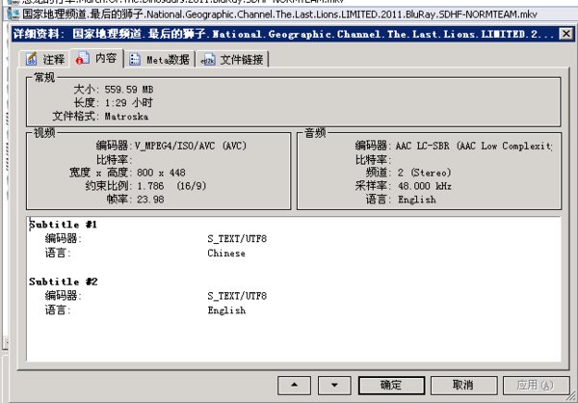578x403 pixels.
Task: Confirm with the 确定 button
Action: pyautogui.click(x=391, y=386)
